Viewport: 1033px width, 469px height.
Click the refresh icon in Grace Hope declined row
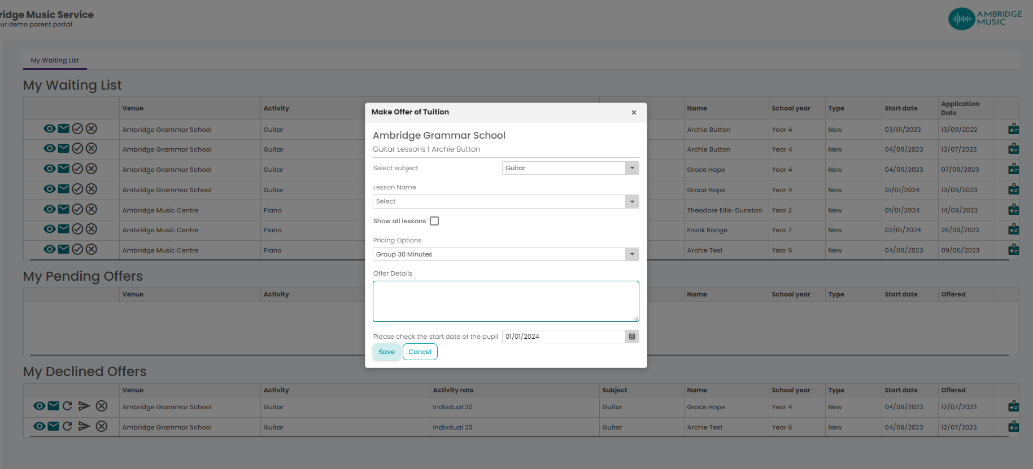click(x=67, y=406)
